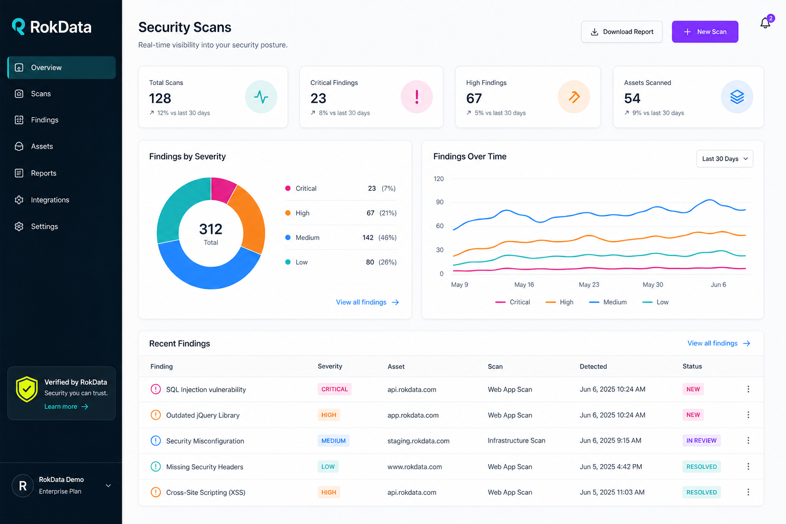Open row menu for Cross-Site Scripting (XSS)
The height and width of the screenshot is (524, 786).
point(748,492)
